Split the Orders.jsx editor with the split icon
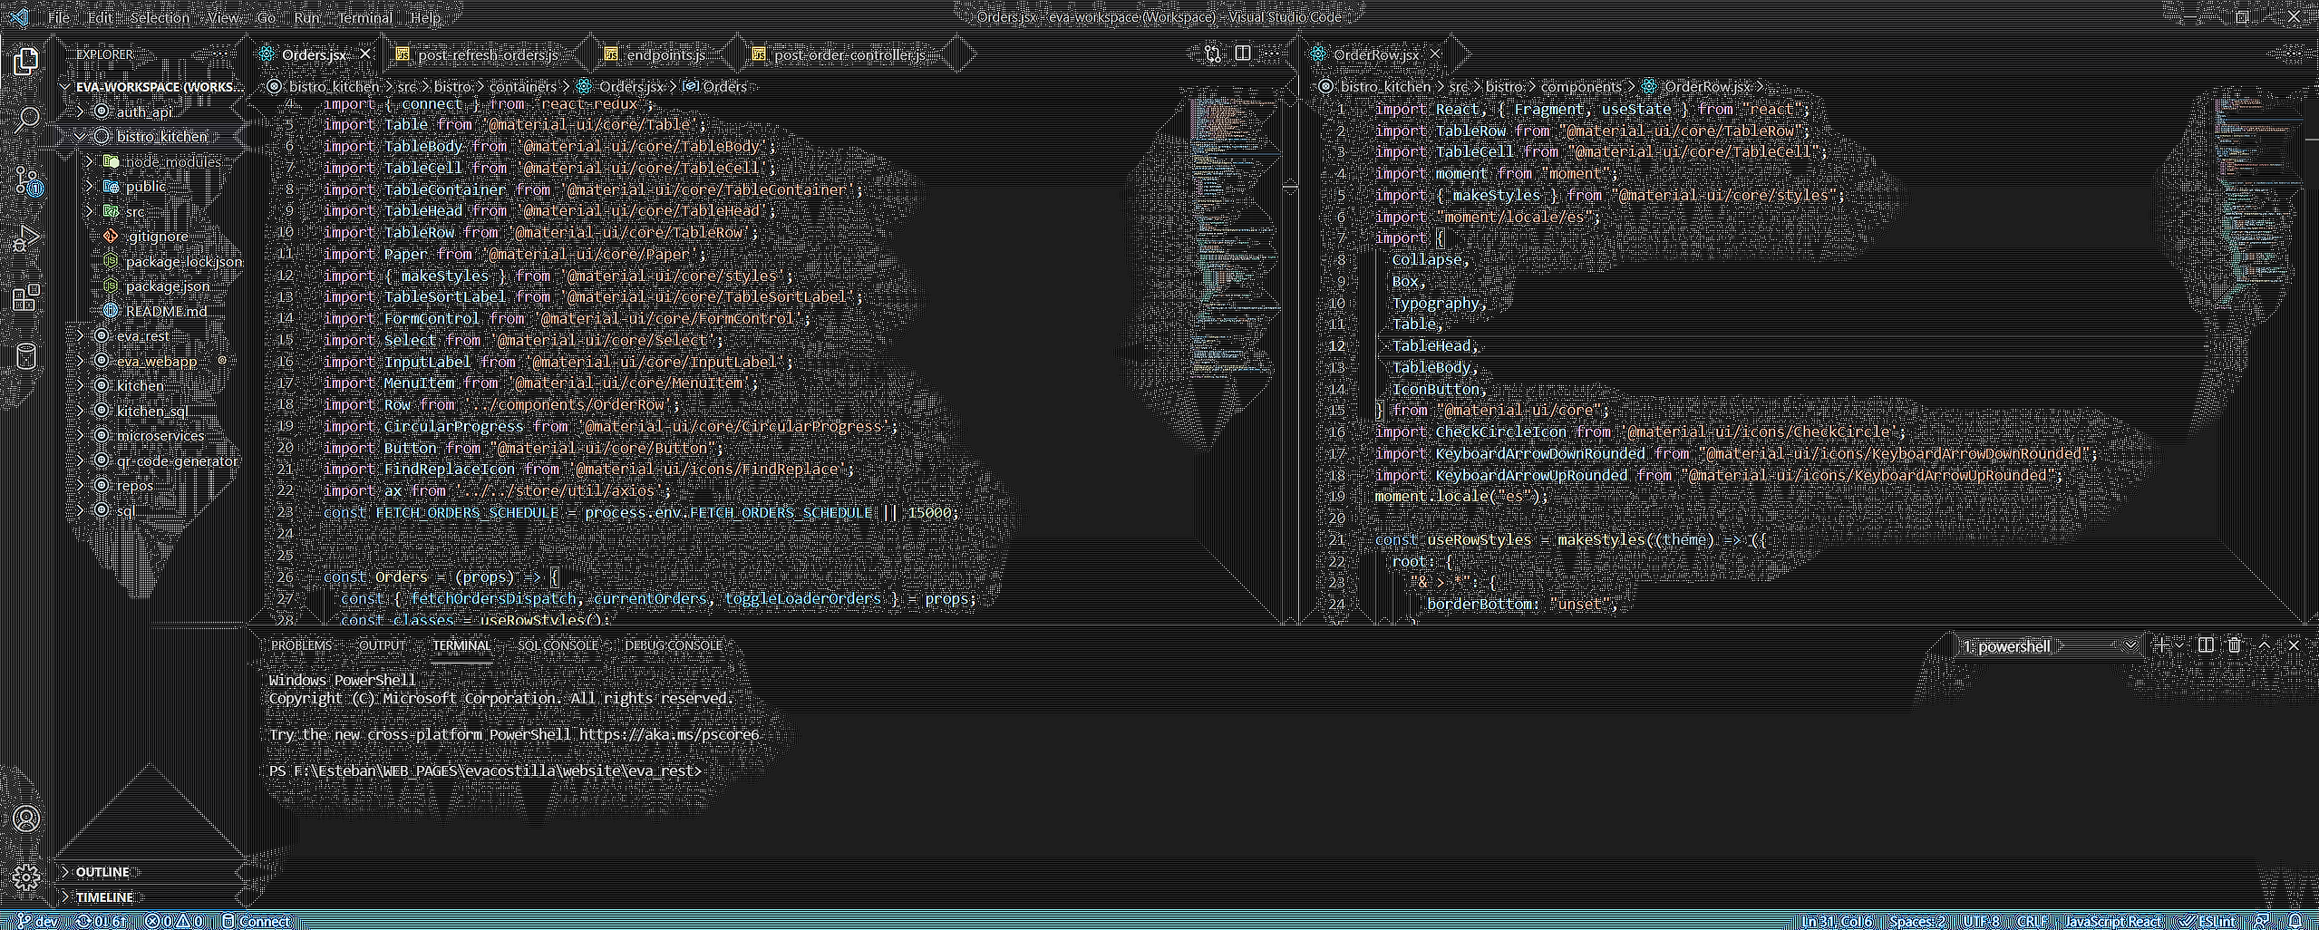The height and width of the screenshot is (930, 2319). (1241, 53)
